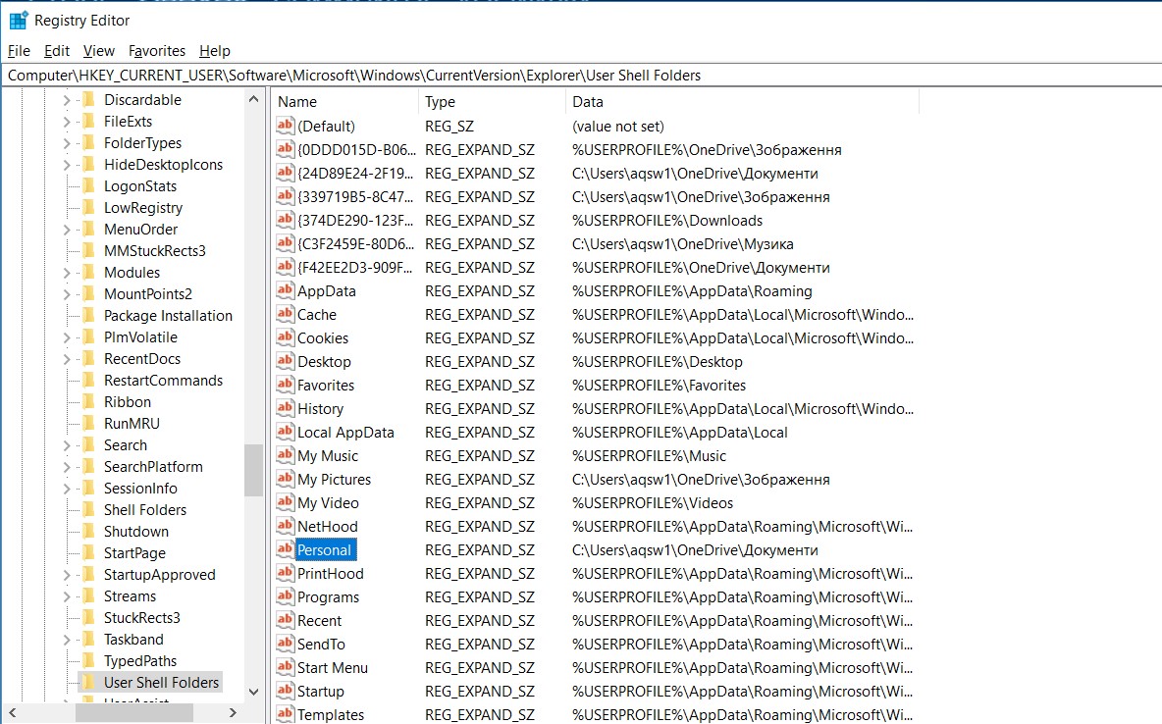This screenshot has width=1162, height=724.
Task: Click the icon beside NetHood value
Action: tap(286, 526)
